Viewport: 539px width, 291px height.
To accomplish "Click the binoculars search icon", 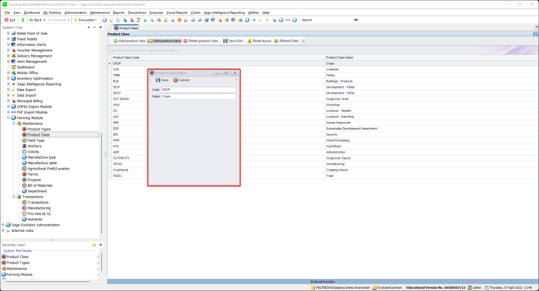I will pos(356,20).
